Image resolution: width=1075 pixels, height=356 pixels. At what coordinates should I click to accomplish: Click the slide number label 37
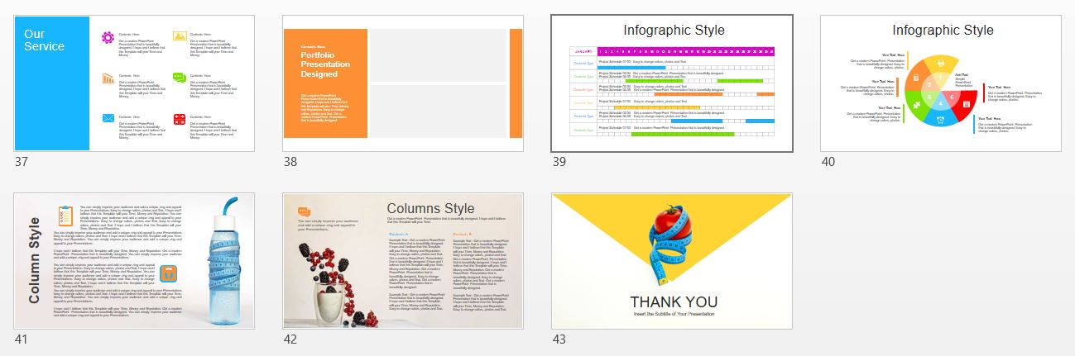22,162
